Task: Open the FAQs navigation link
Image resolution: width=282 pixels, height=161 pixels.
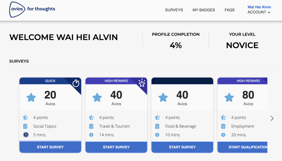Action: click(x=230, y=10)
